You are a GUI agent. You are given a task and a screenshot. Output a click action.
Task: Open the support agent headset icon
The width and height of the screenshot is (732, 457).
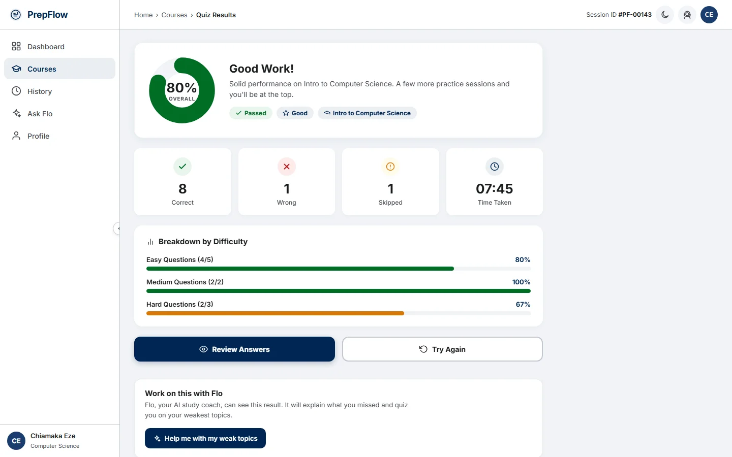(687, 15)
